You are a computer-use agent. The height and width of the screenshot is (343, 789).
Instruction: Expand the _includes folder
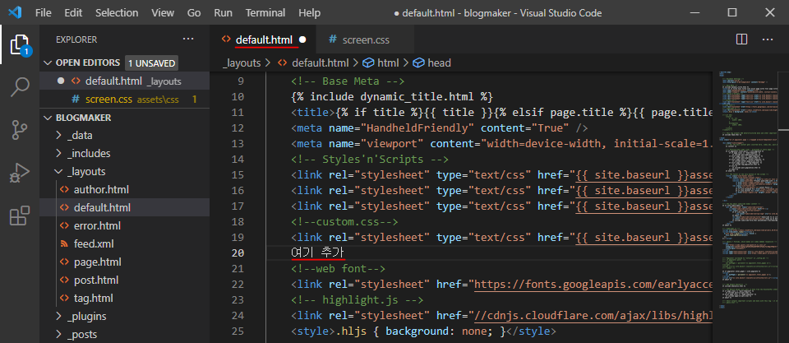tap(59, 154)
